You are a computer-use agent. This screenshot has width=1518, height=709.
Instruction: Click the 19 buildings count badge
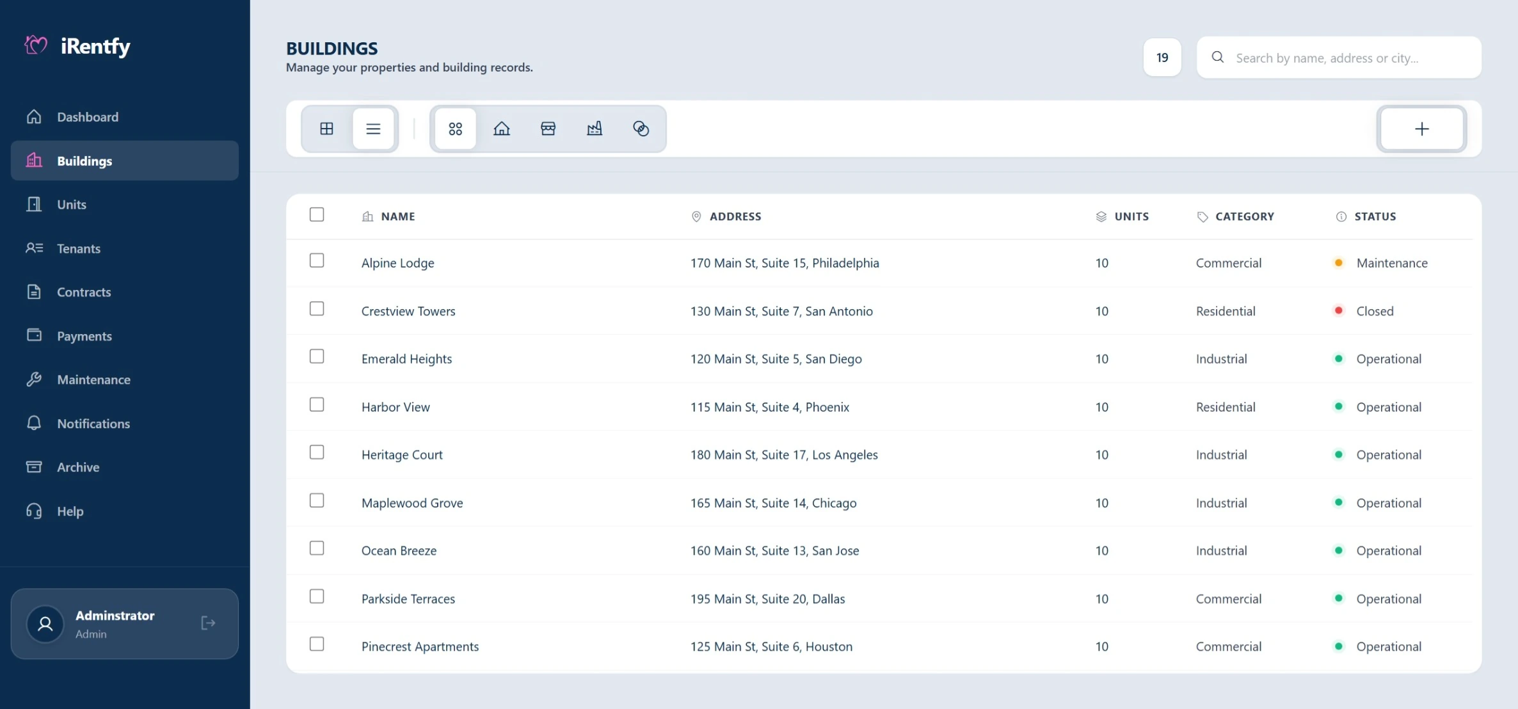pos(1162,58)
